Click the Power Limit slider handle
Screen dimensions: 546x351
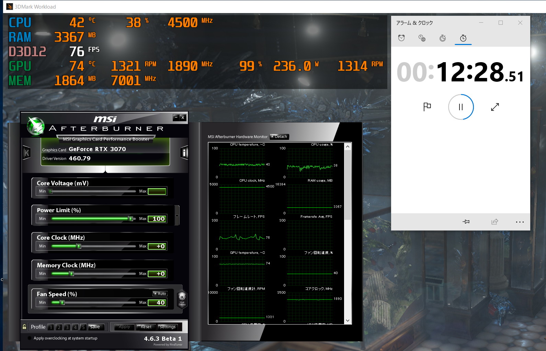tap(130, 218)
